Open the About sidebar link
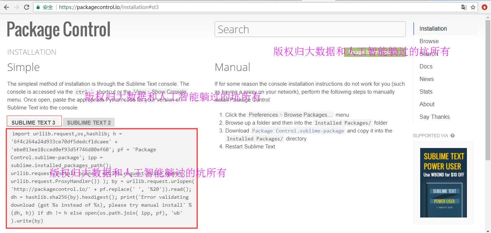The width and height of the screenshot is (491, 233). (427, 104)
